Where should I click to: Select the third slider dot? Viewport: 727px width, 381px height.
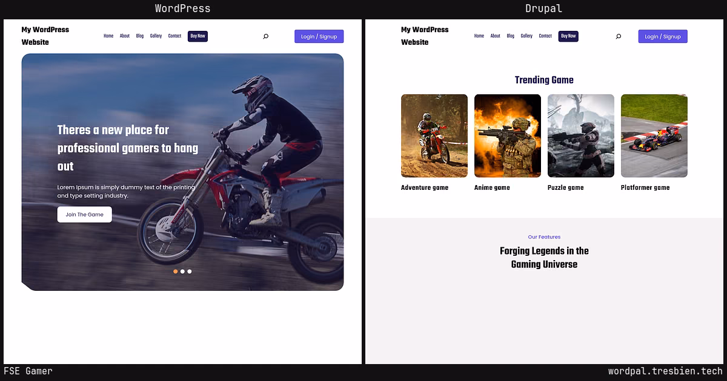[x=190, y=272]
